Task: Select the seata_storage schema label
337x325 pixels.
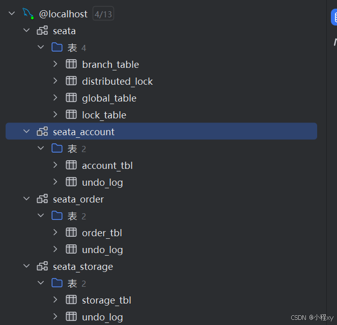Action: click(83, 267)
